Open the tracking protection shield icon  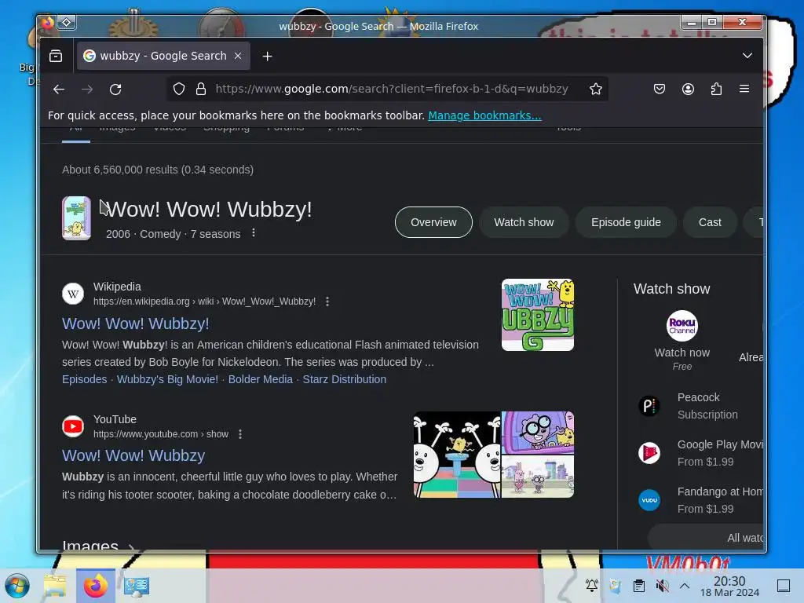(x=178, y=90)
